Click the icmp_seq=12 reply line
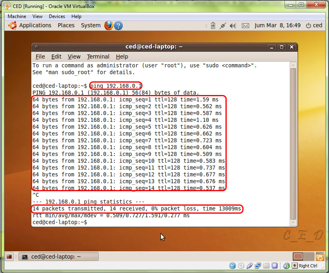 point(129,174)
